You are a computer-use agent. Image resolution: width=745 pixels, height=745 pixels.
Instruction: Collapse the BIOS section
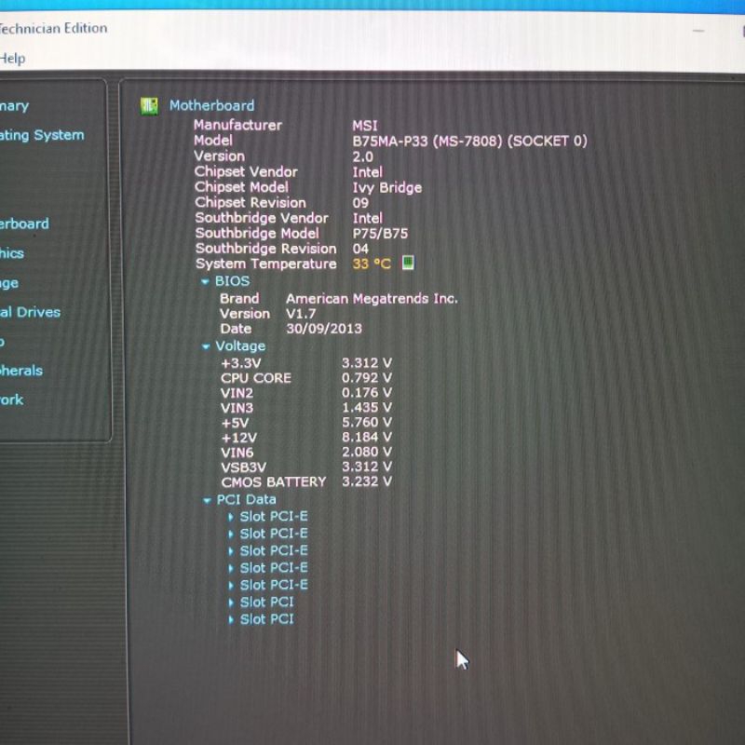coord(205,281)
